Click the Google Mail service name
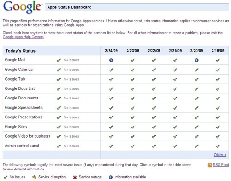 point(15,60)
